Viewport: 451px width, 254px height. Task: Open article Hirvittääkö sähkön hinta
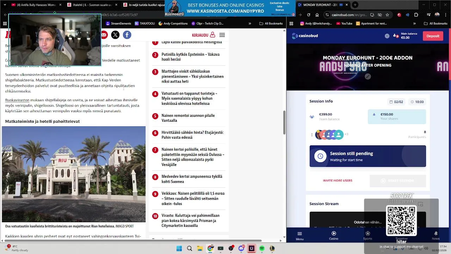192,135
